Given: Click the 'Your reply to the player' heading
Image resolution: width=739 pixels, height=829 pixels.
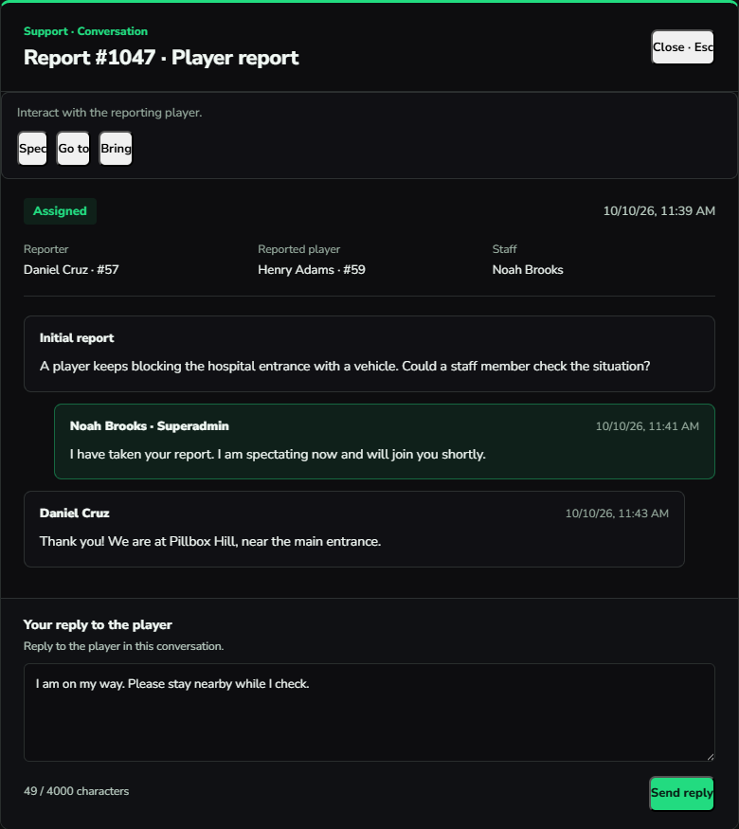Looking at the screenshot, I should click(x=98, y=624).
